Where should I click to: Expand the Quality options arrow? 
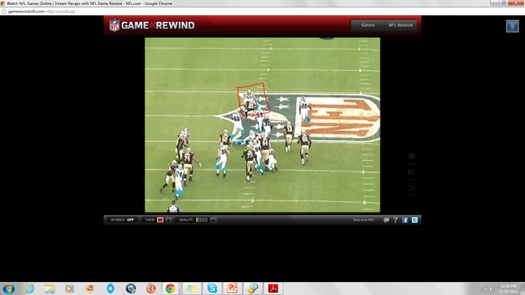(214, 220)
